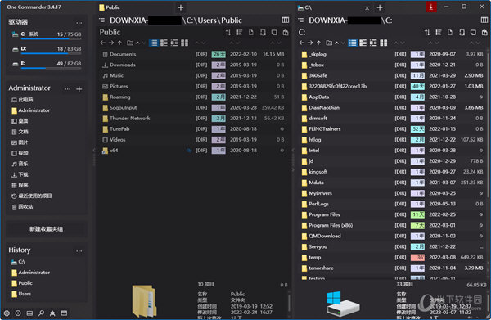The height and width of the screenshot is (320, 491).
Task: Go up one level in C: pane
Action: [318, 43]
